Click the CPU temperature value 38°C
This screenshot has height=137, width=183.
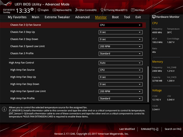click(x=169, y=32)
